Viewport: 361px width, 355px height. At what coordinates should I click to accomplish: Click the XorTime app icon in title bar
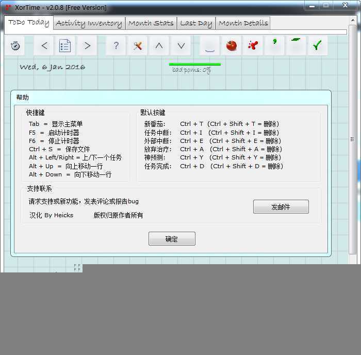pyautogui.click(x=8, y=7)
